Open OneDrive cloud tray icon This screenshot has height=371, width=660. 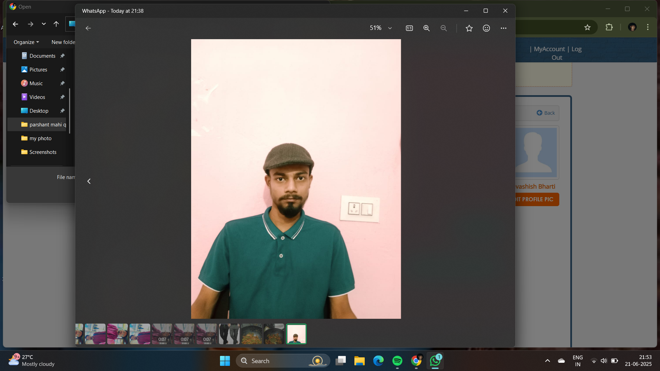pyautogui.click(x=561, y=361)
